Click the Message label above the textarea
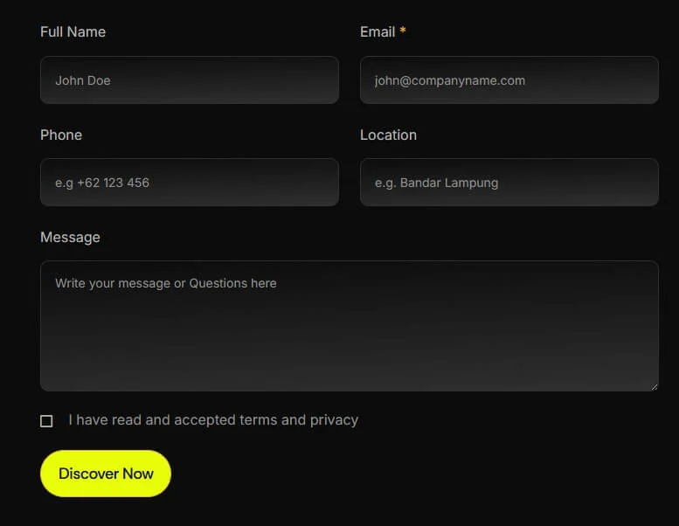Image resolution: width=679 pixels, height=526 pixels. coord(70,238)
